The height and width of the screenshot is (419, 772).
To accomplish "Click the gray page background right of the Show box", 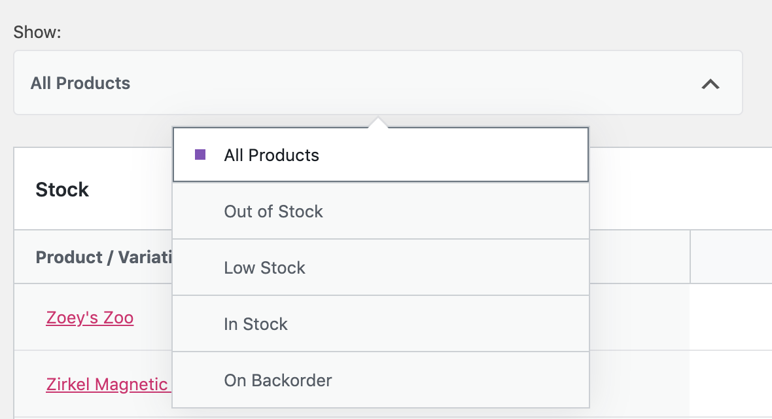I will coord(758,83).
